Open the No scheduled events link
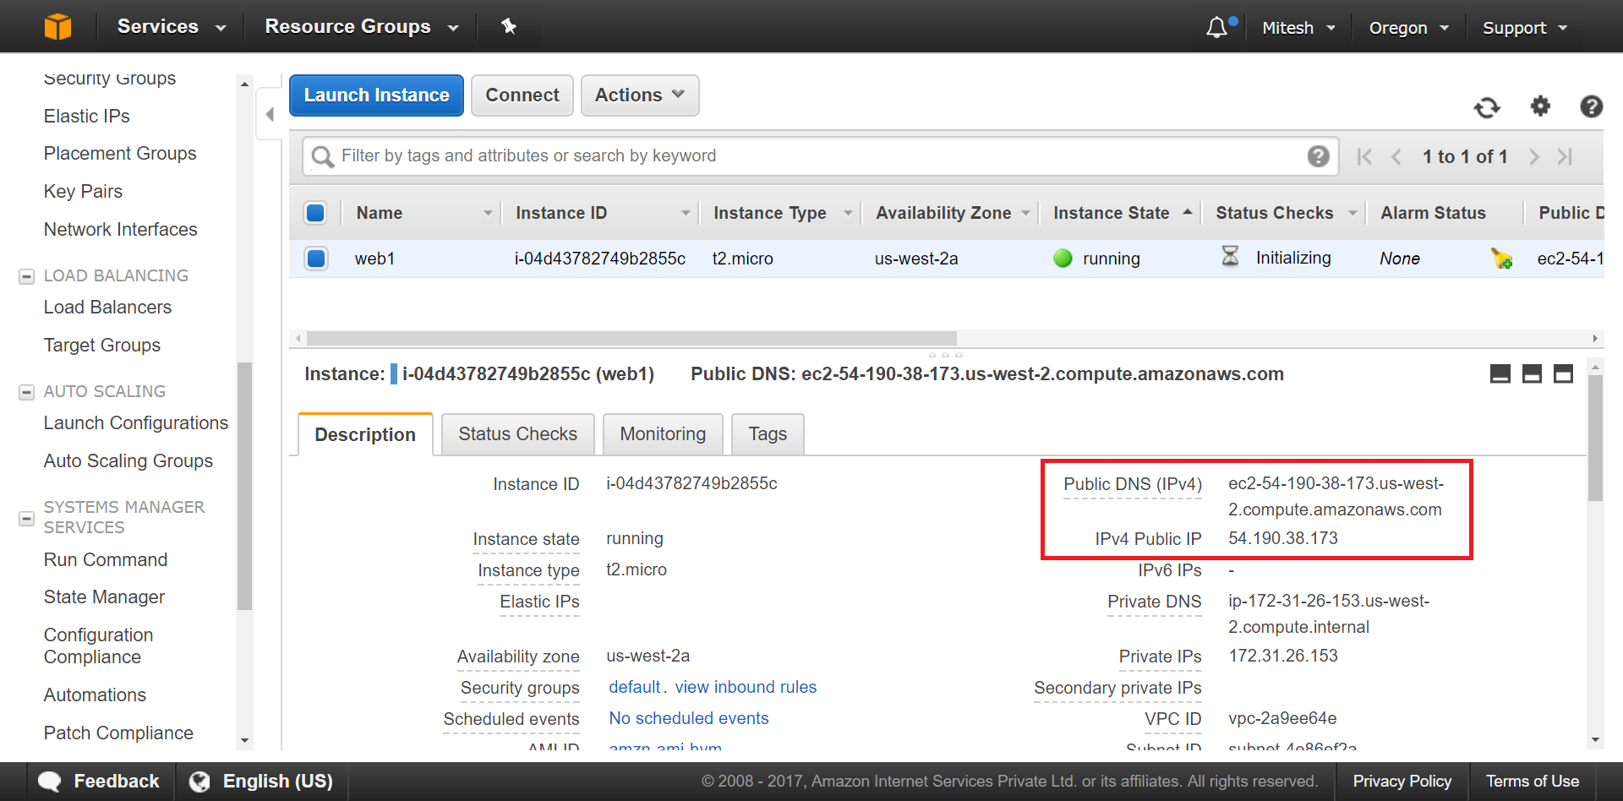 689,718
